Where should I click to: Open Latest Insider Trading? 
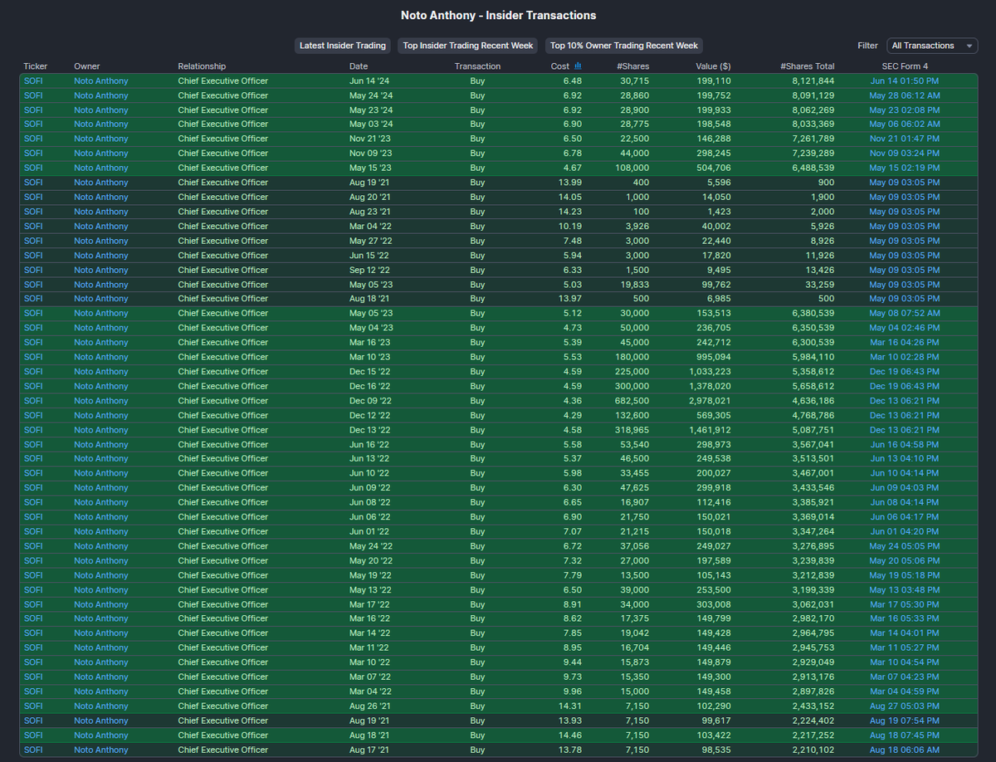[343, 46]
